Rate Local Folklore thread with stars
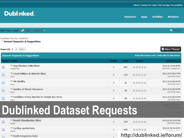 (x=139, y=75)
